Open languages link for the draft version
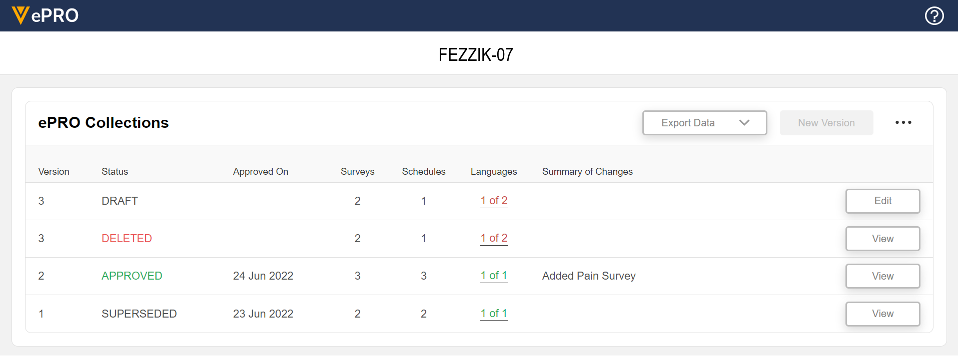This screenshot has height=356, width=958. (x=494, y=201)
